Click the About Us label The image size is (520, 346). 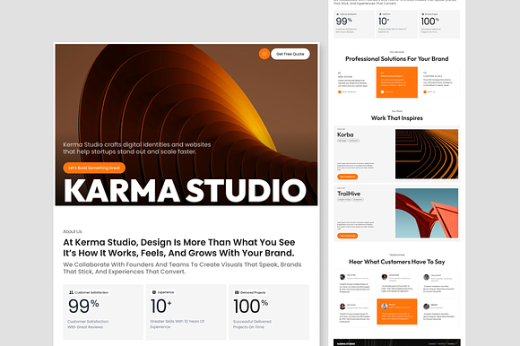click(73, 231)
